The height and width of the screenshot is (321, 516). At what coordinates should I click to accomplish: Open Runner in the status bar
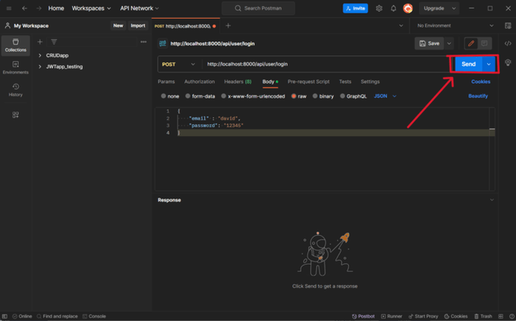tap(391, 316)
